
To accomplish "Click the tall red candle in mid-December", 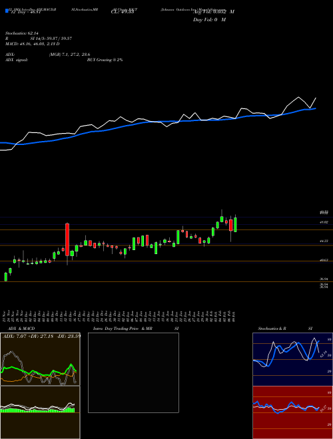I will pyautogui.click(x=67, y=239).
